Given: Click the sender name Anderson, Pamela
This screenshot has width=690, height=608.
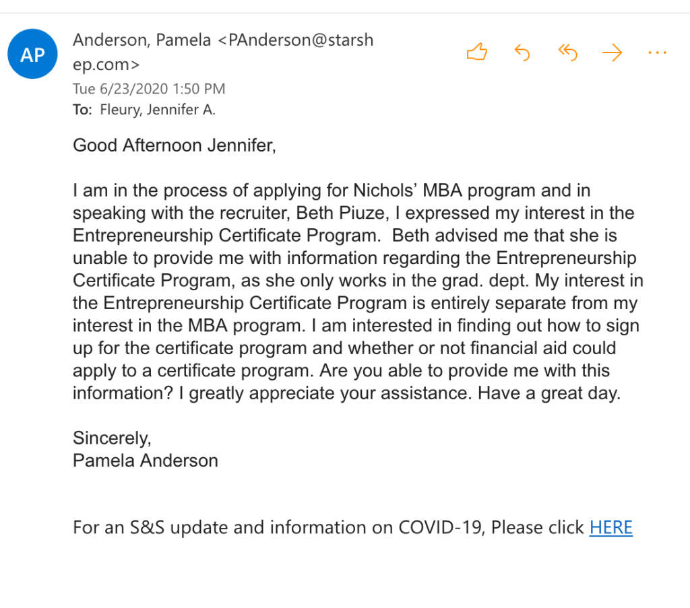Looking at the screenshot, I should [x=142, y=40].
